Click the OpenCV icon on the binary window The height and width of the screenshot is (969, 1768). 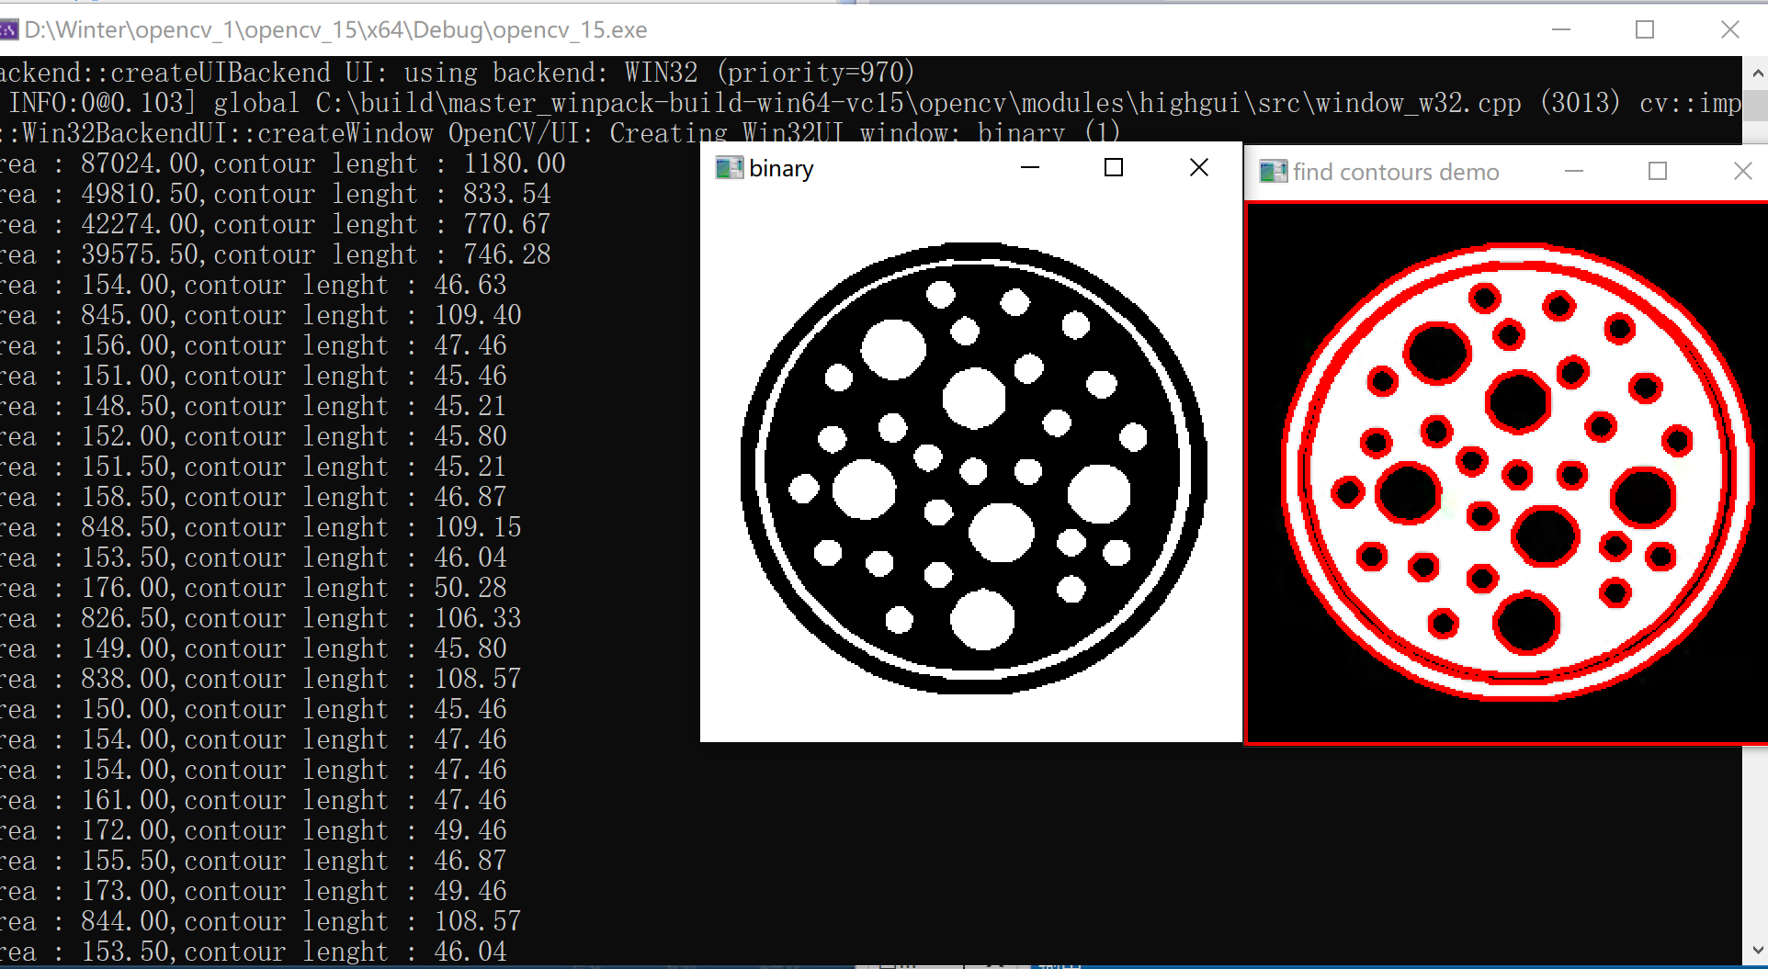pyautogui.click(x=731, y=167)
